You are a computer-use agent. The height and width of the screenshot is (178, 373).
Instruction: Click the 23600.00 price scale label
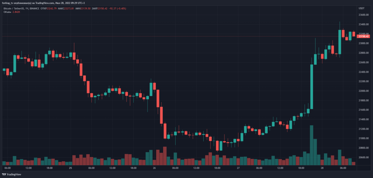364,15
